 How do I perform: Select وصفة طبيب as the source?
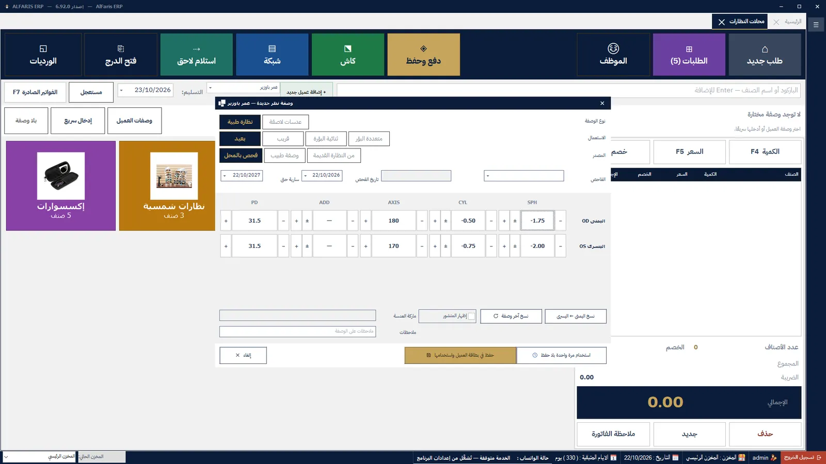[284, 155]
